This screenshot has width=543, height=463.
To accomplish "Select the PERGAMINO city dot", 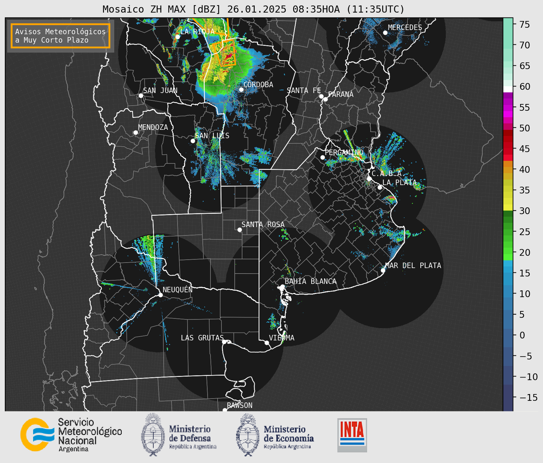I will click(323, 157).
